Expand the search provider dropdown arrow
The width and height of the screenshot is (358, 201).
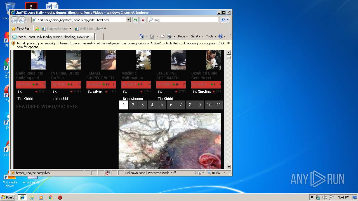pos(228,20)
